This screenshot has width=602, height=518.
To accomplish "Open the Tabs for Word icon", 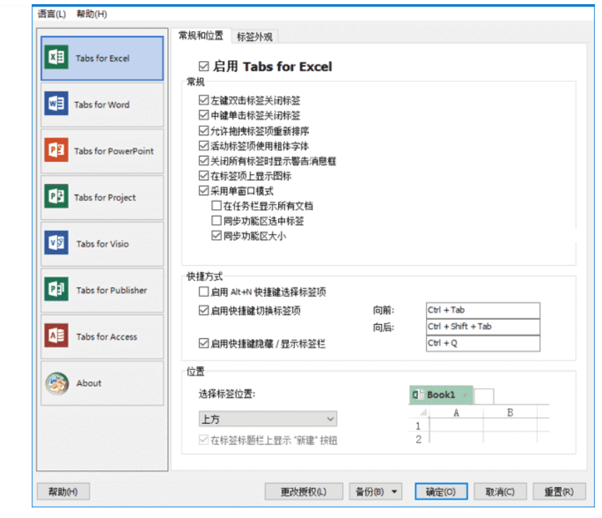I will pos(56,104).
